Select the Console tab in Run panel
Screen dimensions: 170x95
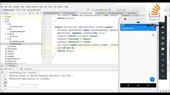[8, 69]
